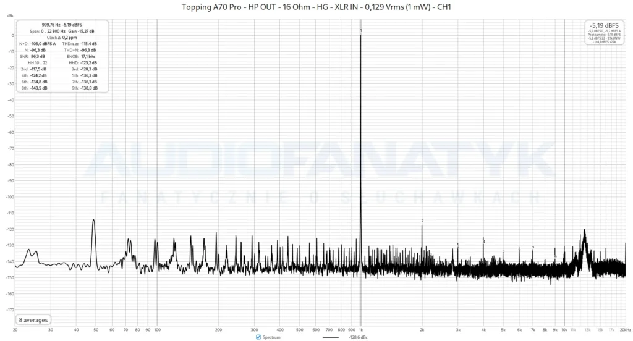The image size is (633, 341).
Task: Click the 1k frequency axis label
Action: click(360, 330)
